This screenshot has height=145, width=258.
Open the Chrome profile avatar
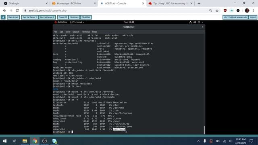(247, 10)
